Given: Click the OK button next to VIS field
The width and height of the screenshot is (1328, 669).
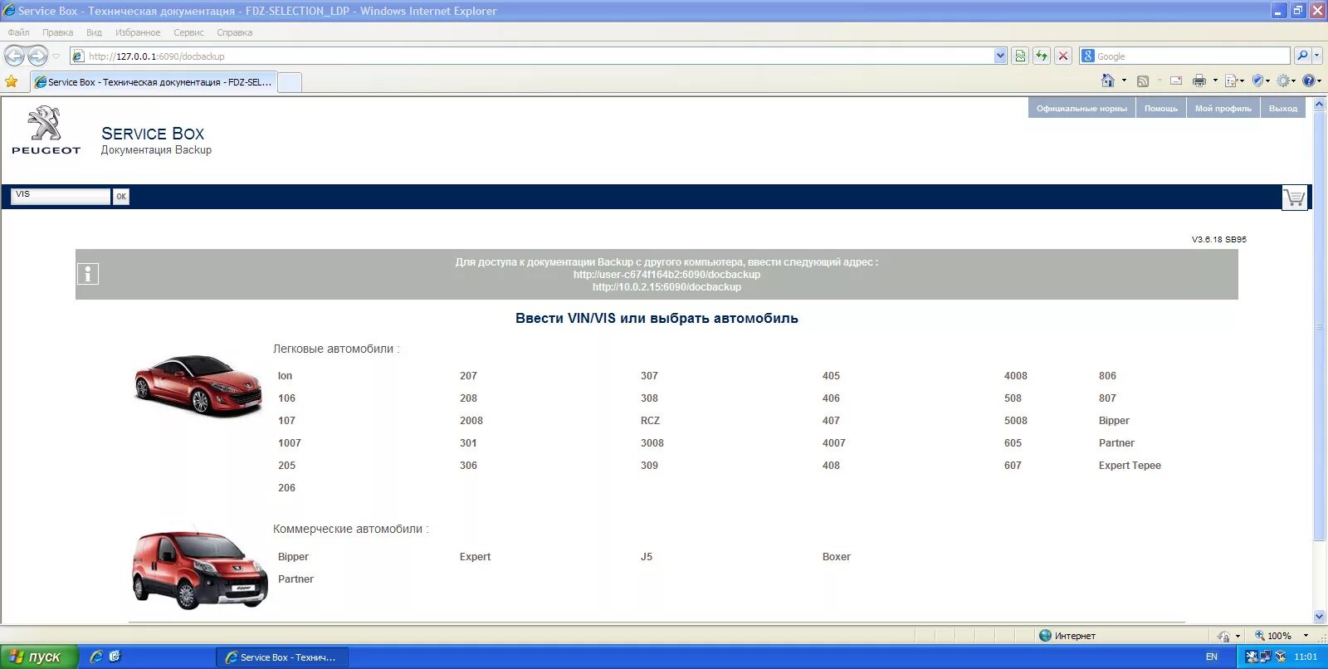Looking at the screenshot, I should click(121, 197).
